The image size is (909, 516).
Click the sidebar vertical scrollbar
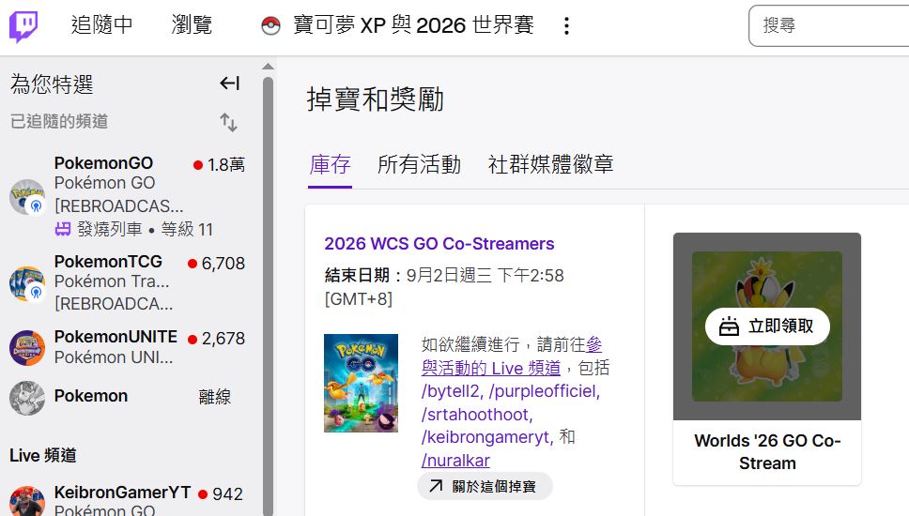(268, 296)
